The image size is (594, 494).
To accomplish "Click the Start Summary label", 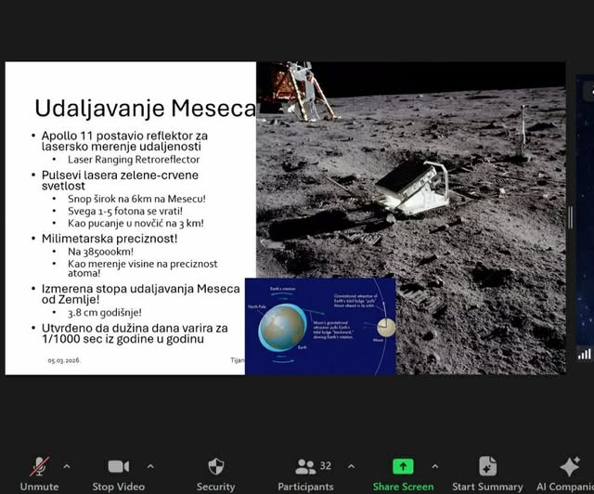I will (487, 487).
